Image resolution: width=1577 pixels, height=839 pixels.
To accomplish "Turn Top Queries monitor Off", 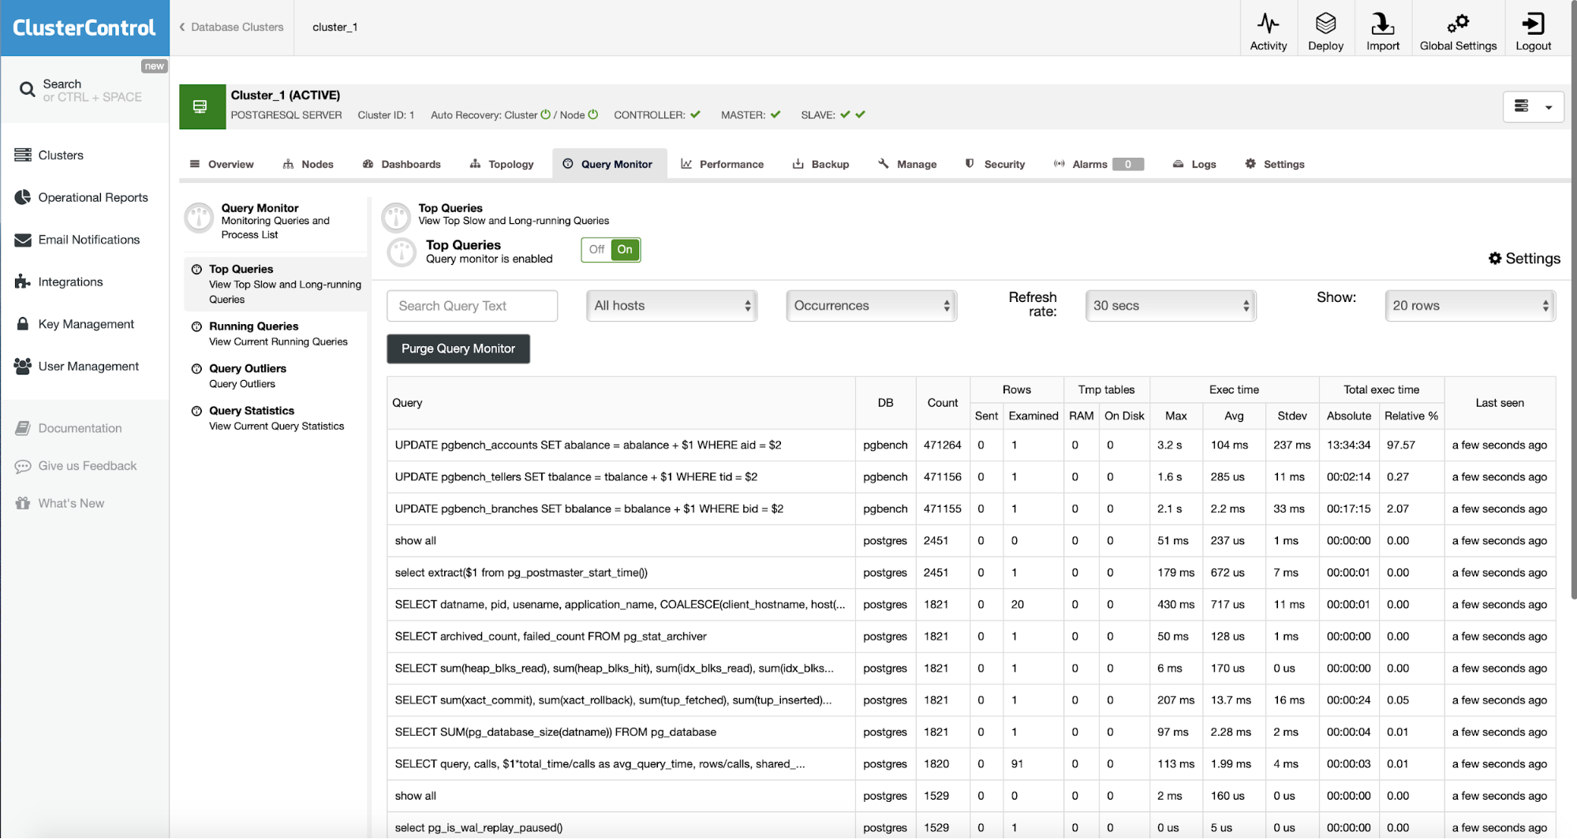I will [x=596, y=250].
